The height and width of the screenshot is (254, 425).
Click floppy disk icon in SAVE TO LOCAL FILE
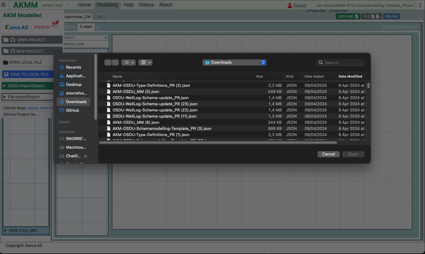6,74
